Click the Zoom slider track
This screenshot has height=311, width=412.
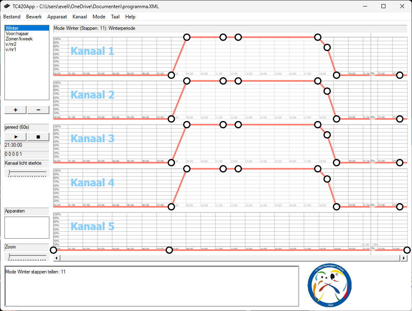(27, 256)
